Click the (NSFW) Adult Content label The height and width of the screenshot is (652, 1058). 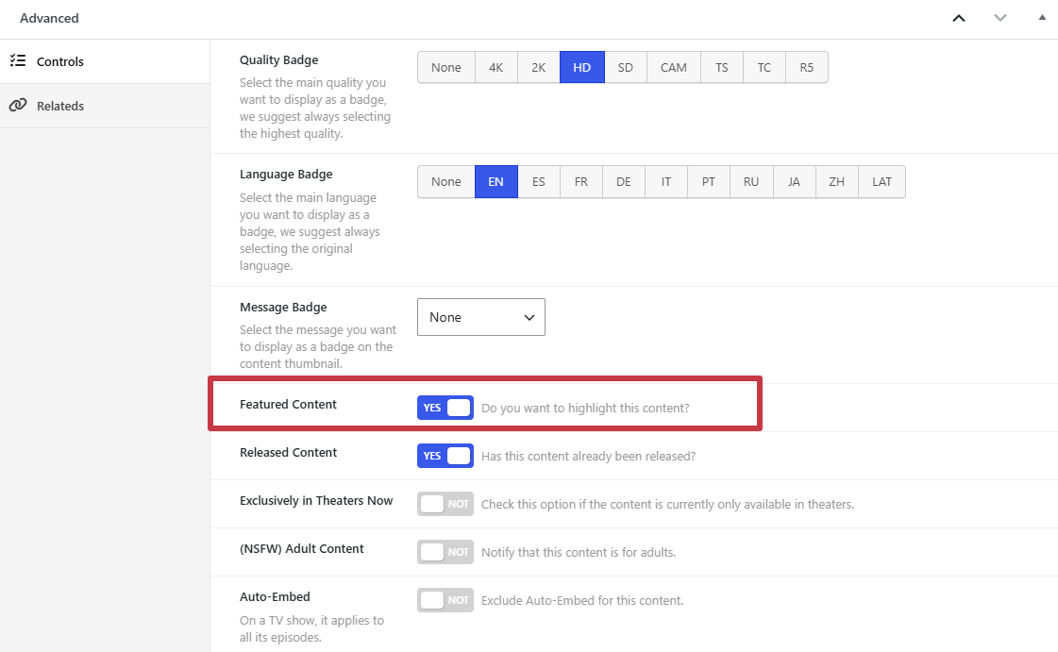[x=302, y=549]
